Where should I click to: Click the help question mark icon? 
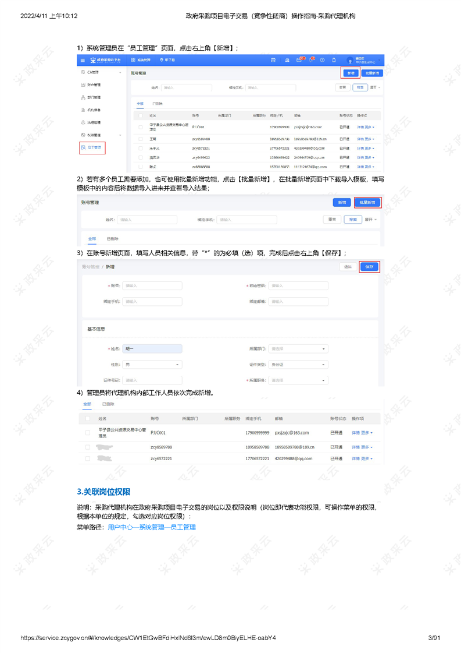pyautogui.click(x=322, y=60)
